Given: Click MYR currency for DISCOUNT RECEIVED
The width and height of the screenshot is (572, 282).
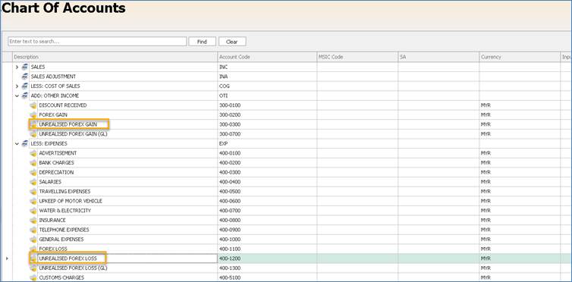Looking at the screenshot, I should [520, 105].
